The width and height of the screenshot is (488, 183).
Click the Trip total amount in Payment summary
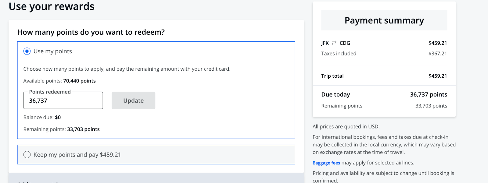[437, 76]
